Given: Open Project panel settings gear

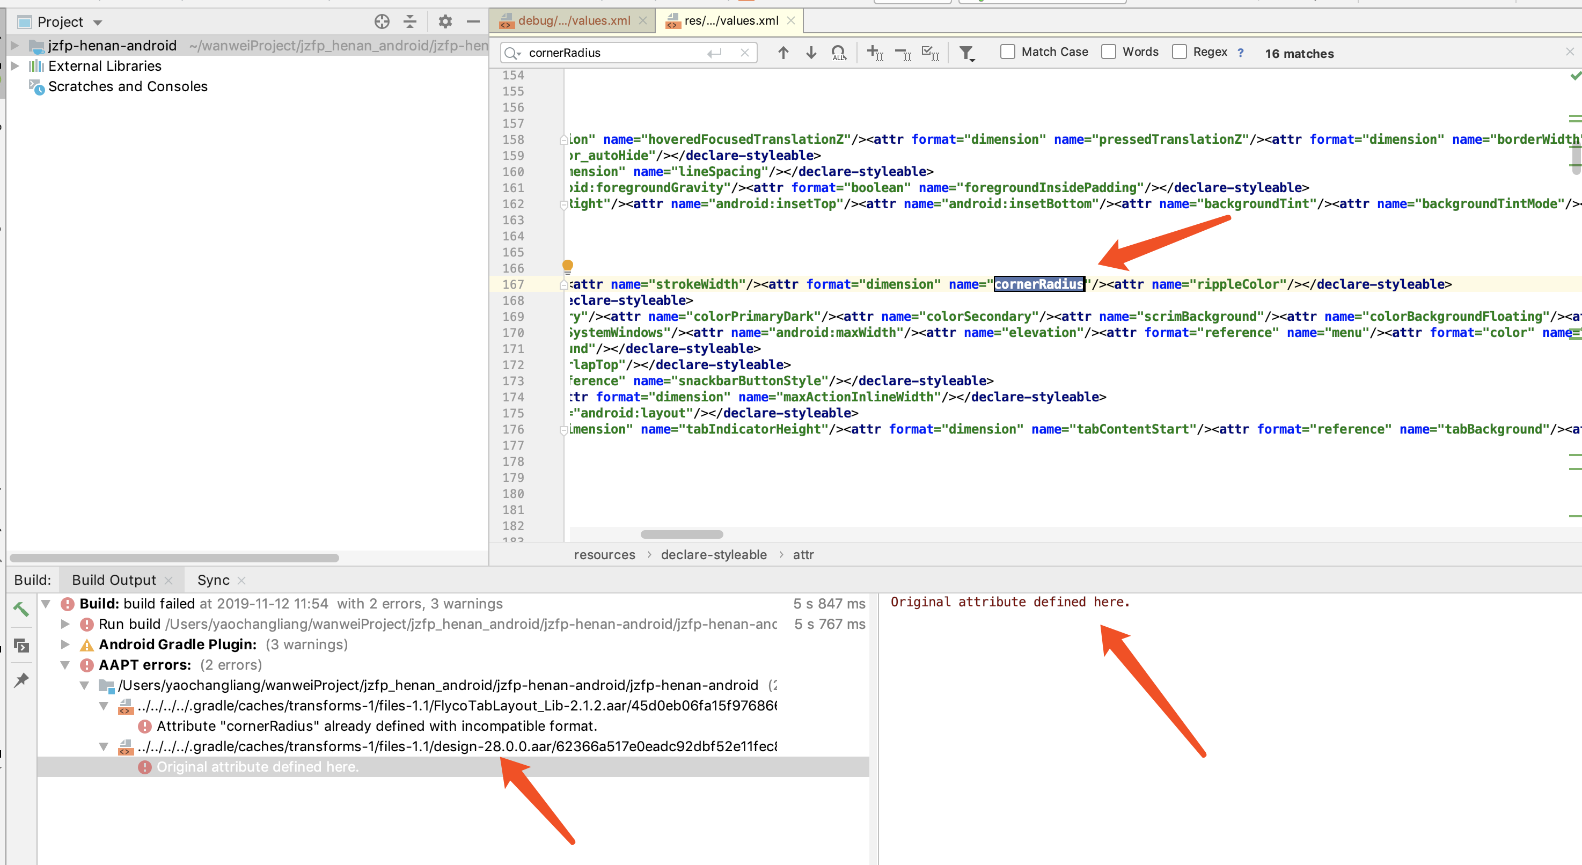Looking at the screenshot, I should 445,22.
